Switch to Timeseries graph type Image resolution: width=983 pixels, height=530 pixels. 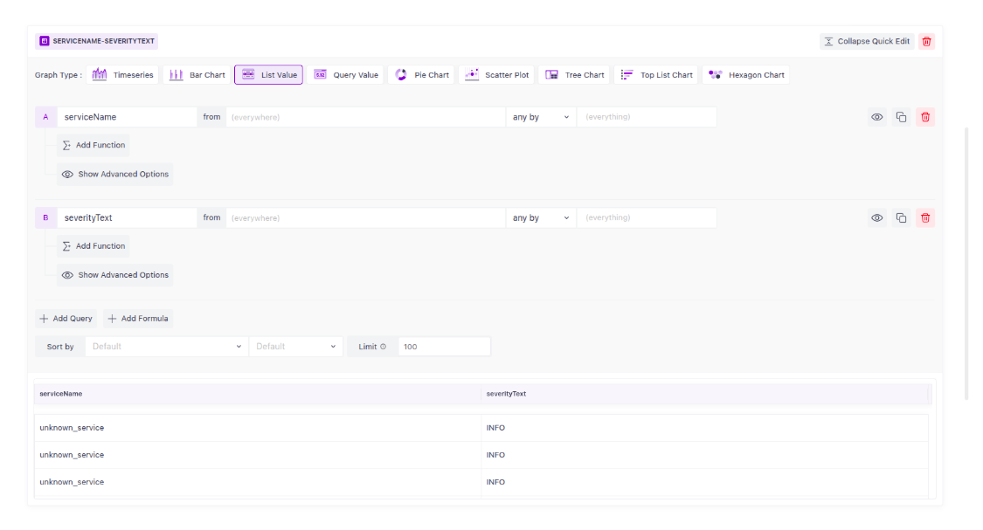[123, 75]
